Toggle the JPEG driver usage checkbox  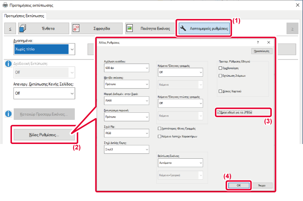[x=219, y=112]
